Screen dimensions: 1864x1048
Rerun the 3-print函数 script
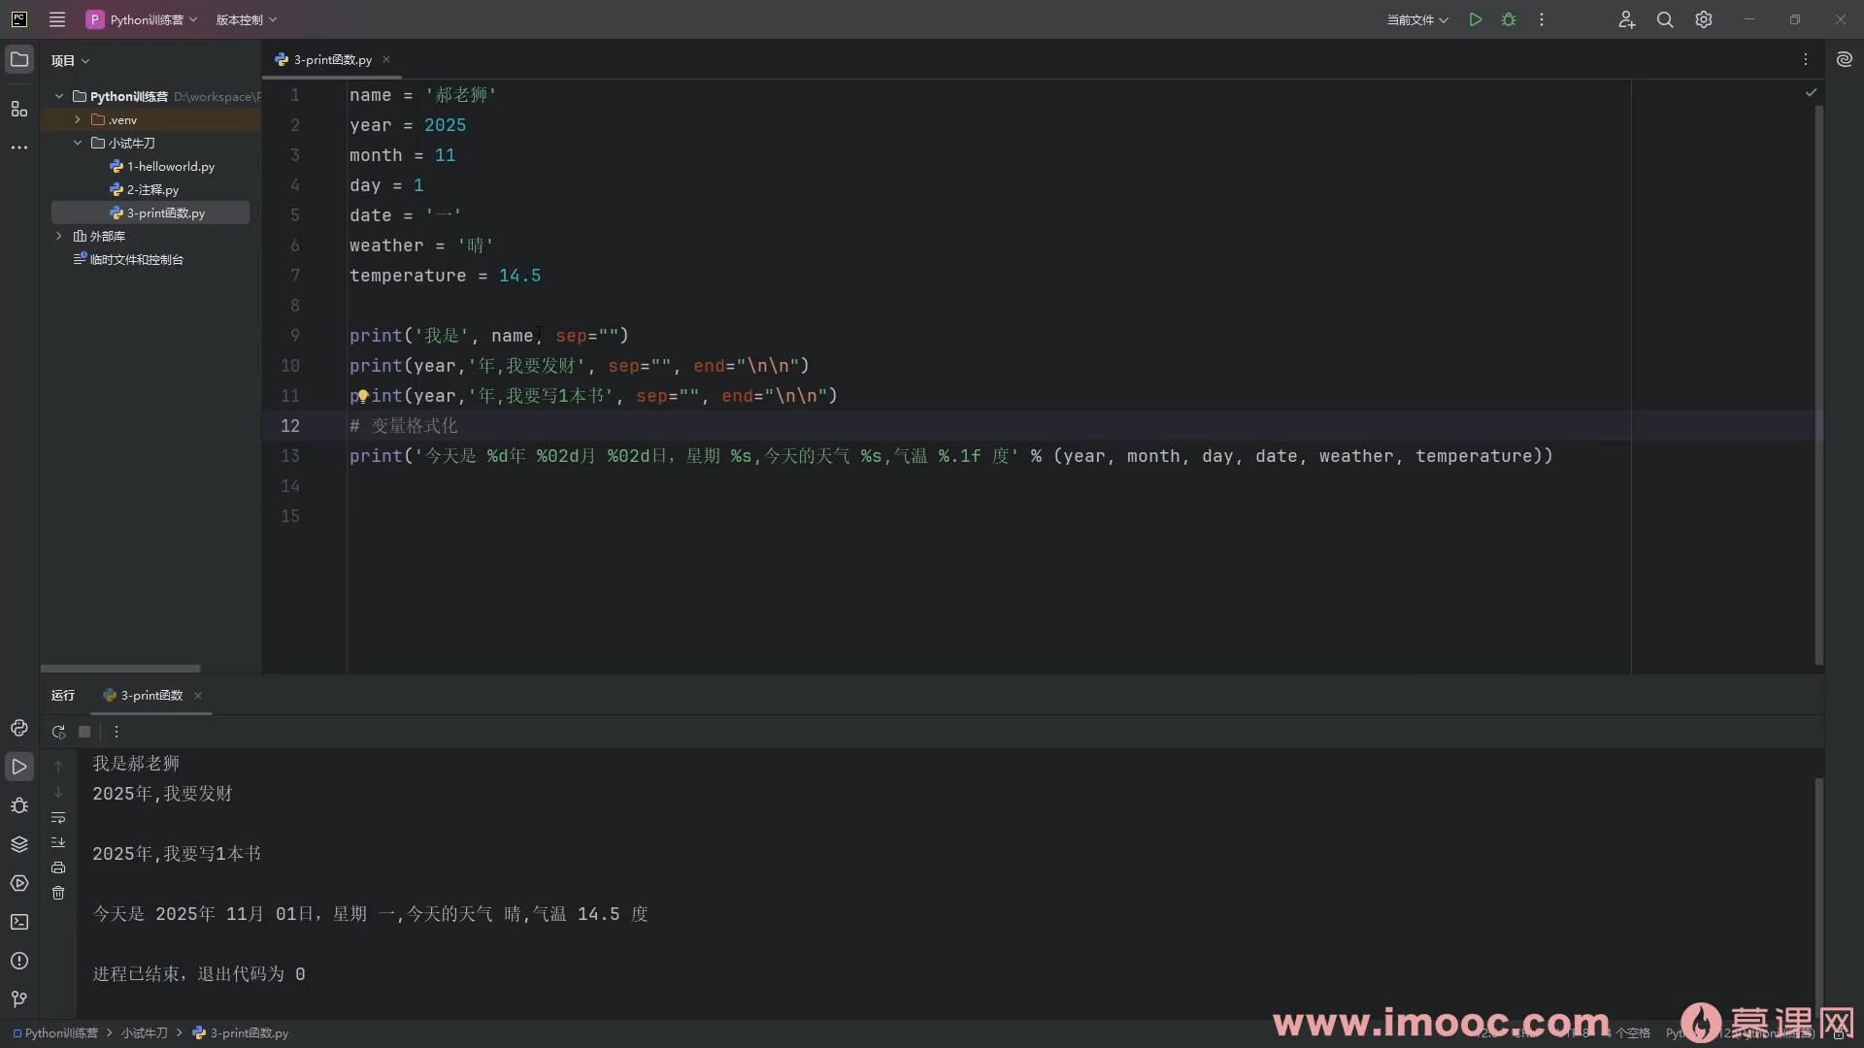(x=58, y=732)
